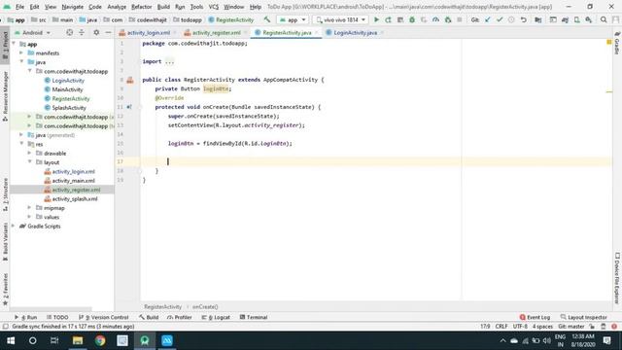Click the Stop square icon
Image resolution: width=622 pixels, height=350 pixels.
pos(460,19)
